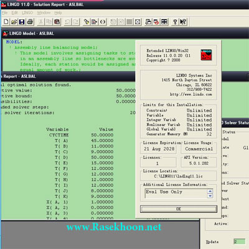Click the Update interval input field
The width and height of the screenshot is (249, 249).
(x=239, y=242)
